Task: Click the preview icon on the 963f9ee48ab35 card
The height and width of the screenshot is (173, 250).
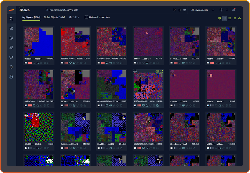Action: tap(157, 72)
